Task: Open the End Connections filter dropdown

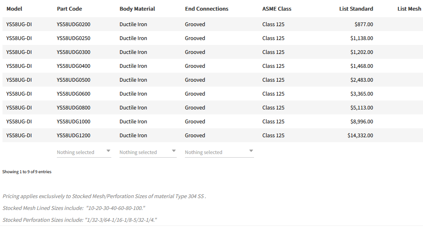Action: [219, 152]
